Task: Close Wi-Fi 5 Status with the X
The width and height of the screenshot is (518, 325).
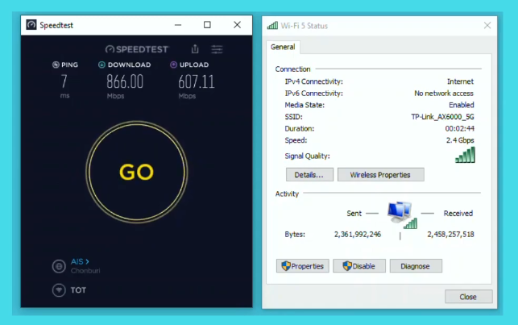Action: [x=487, y=26]
